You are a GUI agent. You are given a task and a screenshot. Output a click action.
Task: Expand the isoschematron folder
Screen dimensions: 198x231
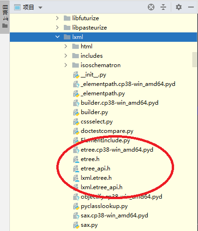pos(66,65)
